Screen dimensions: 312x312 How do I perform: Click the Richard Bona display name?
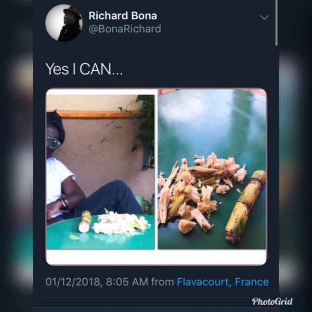pyautogui.click(x=123, y=16)
